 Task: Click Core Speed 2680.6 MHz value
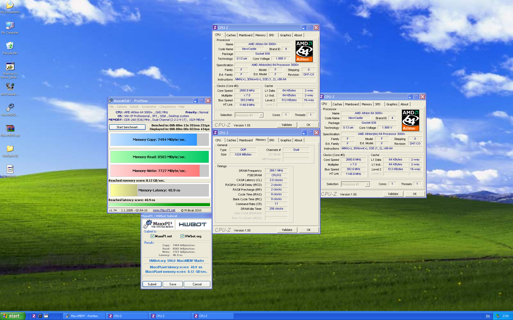tap(353, 160)
